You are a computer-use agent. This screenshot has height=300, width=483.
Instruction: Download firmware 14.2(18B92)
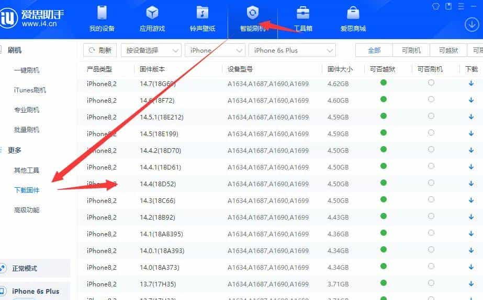[x=471, y=217]
